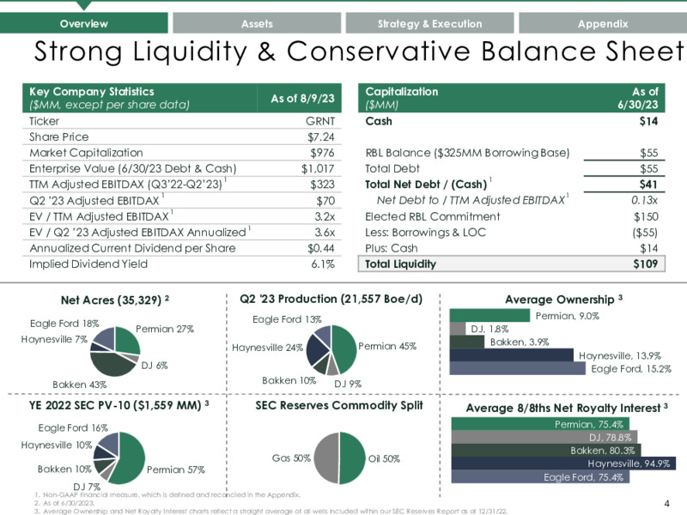
Task: Click the Eagle Ford 15.2% ownership bar
Action: 518,368
